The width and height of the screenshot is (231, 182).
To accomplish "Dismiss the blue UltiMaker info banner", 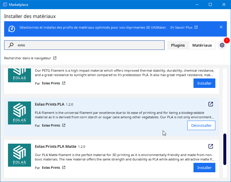I will 221,27.
